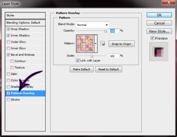Click the create new preset icon beside pattern
The image size is (177, 137).
coord(103,44)
